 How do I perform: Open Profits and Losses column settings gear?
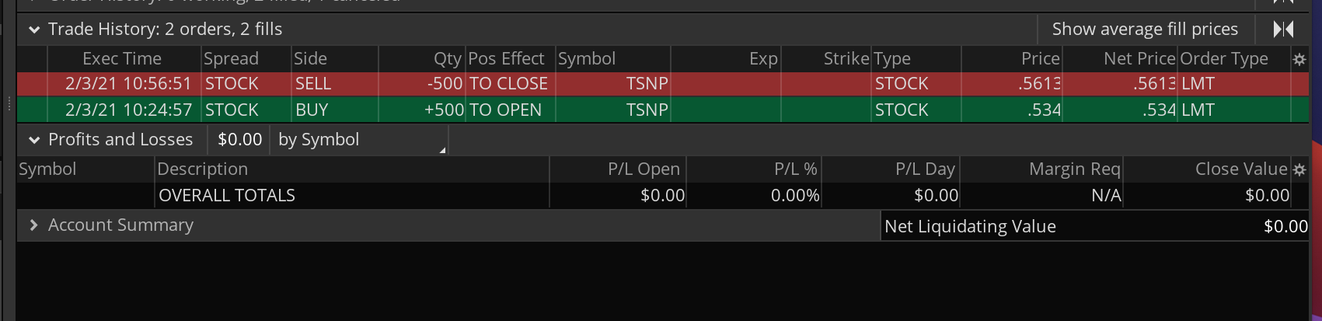coord(1299,169)
